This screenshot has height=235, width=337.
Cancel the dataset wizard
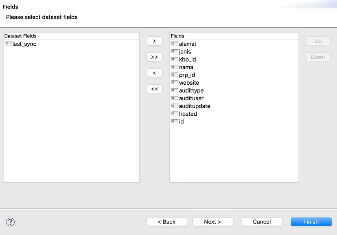click(262, 222)
